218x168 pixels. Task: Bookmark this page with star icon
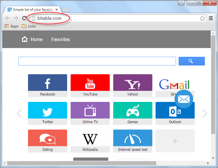coord(202,18)
